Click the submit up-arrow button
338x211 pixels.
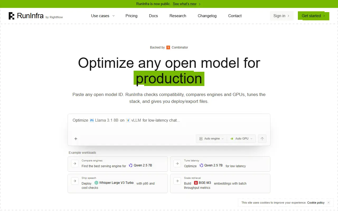262,139
